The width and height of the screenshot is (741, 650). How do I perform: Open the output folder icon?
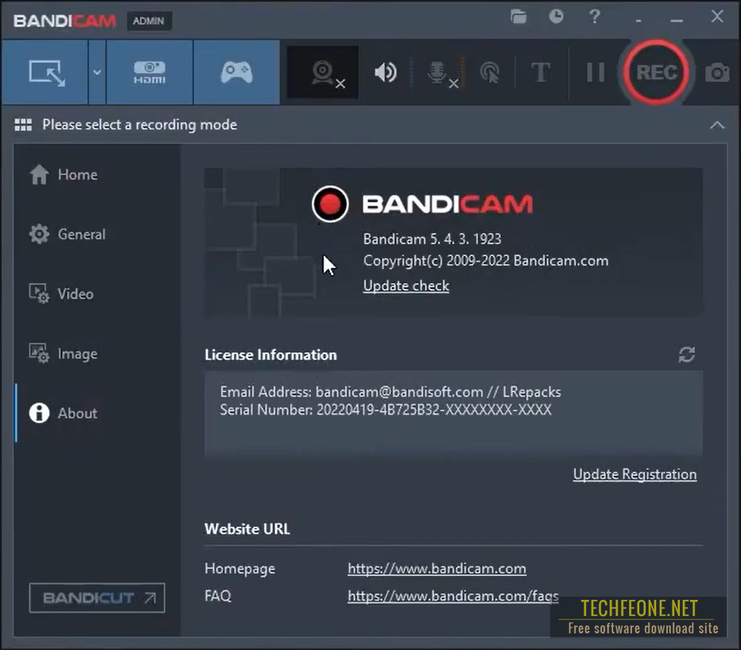coord(518,17)
